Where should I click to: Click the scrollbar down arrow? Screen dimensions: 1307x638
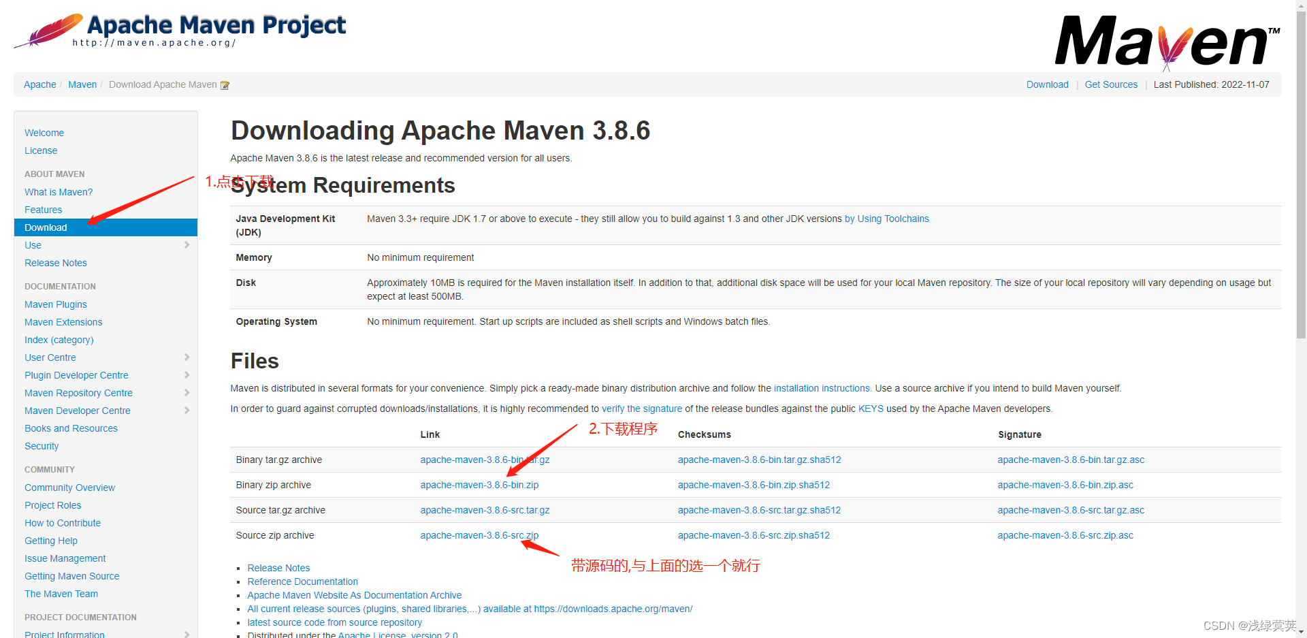click(x=1301, y=633)
